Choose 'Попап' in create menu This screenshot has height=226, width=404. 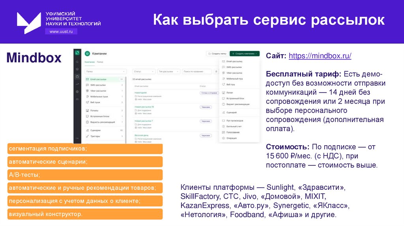pyautogui.click(x=239, y=93)
